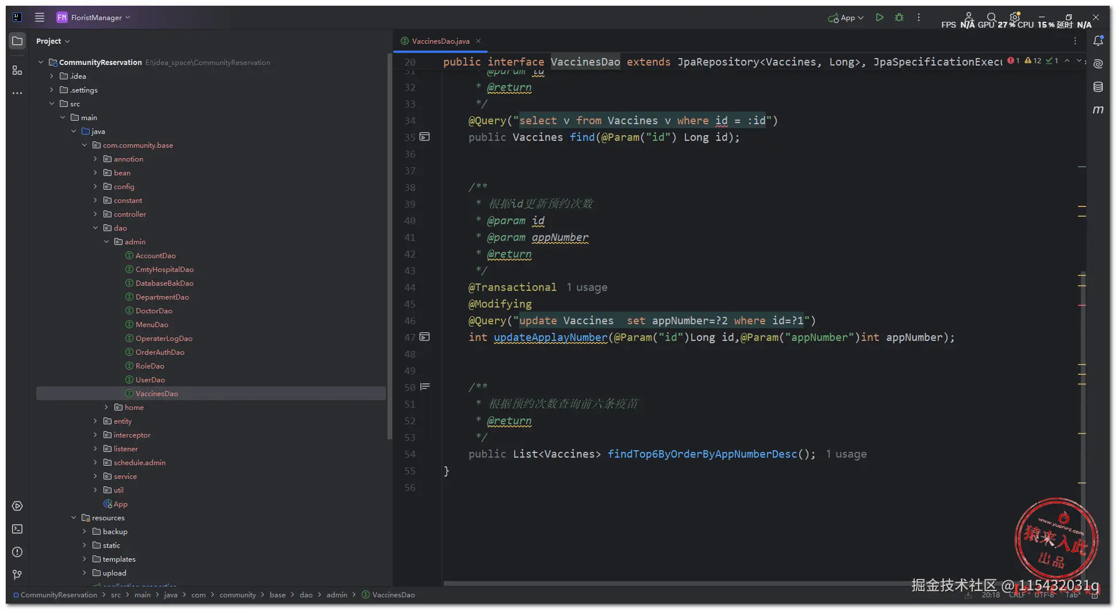1116x610 pixels.
Task: Open the Database tool window
Action: 1098,87
